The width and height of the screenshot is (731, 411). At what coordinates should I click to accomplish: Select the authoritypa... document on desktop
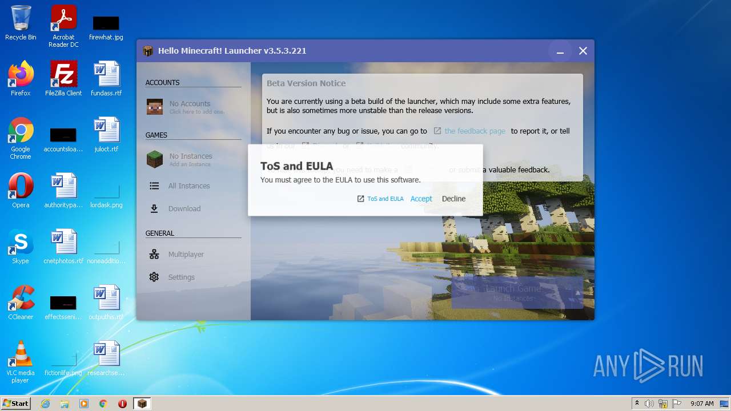click(63, 191)
